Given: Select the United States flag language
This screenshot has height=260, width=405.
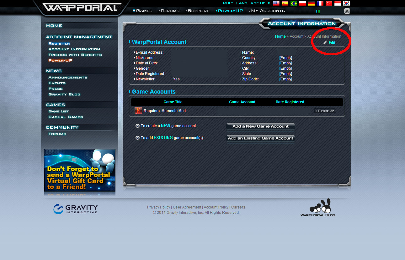Looking at the screenshot, I should (276, 3).
